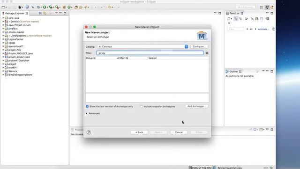Expand the core_java project
The width and height of the screenshot is (300, 169).
point(3,18)
